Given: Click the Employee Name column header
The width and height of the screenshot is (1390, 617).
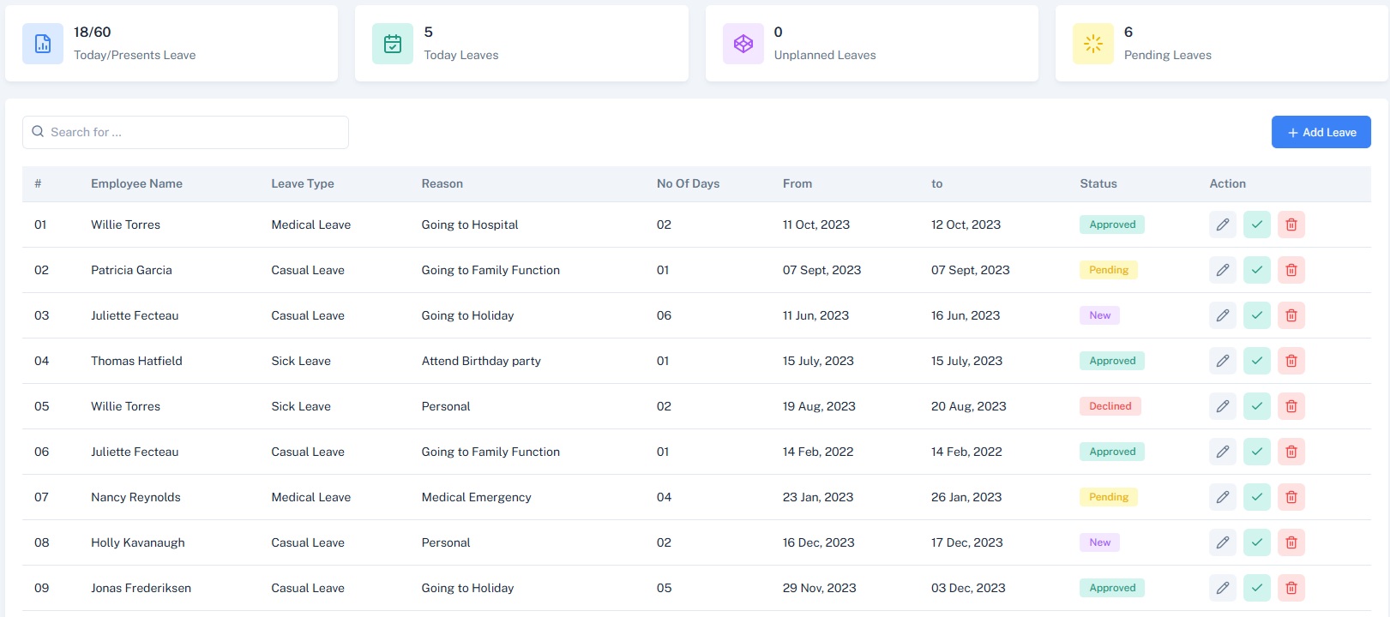Looking at the screenshot, I should (136, 183).
